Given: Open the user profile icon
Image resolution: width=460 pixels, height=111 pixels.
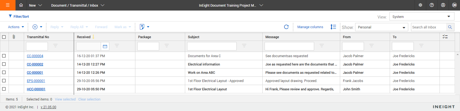Looking at the screenshot, I should pos(443,5).
